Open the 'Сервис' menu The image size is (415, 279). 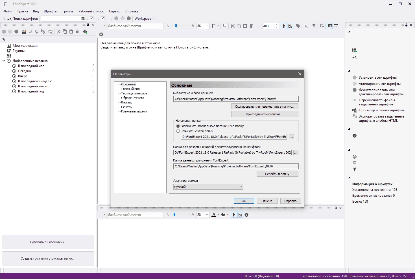[x=115, y=11]
